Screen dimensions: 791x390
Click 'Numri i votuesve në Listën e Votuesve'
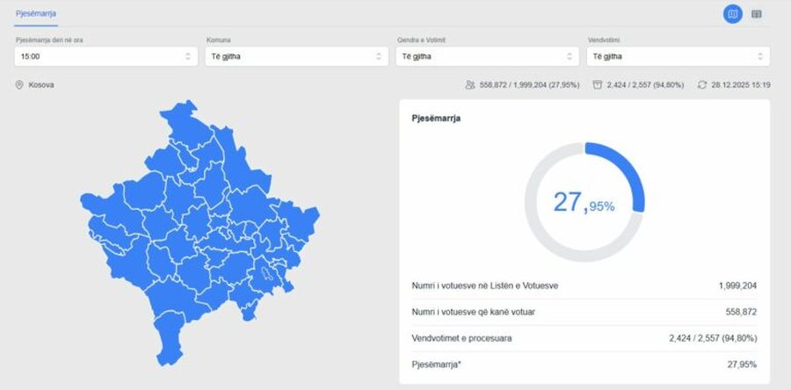coord(485,285)
